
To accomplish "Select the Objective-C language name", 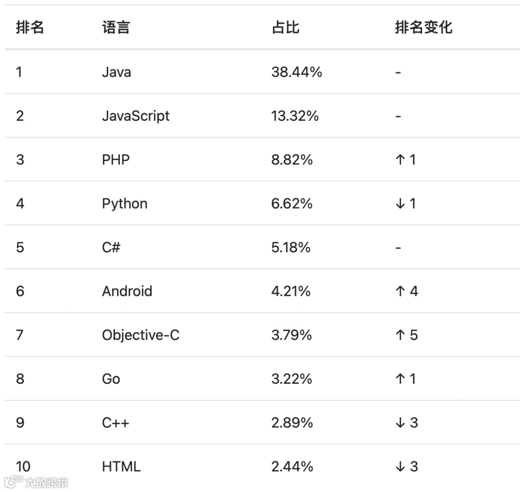I will (x=141, y=335).
